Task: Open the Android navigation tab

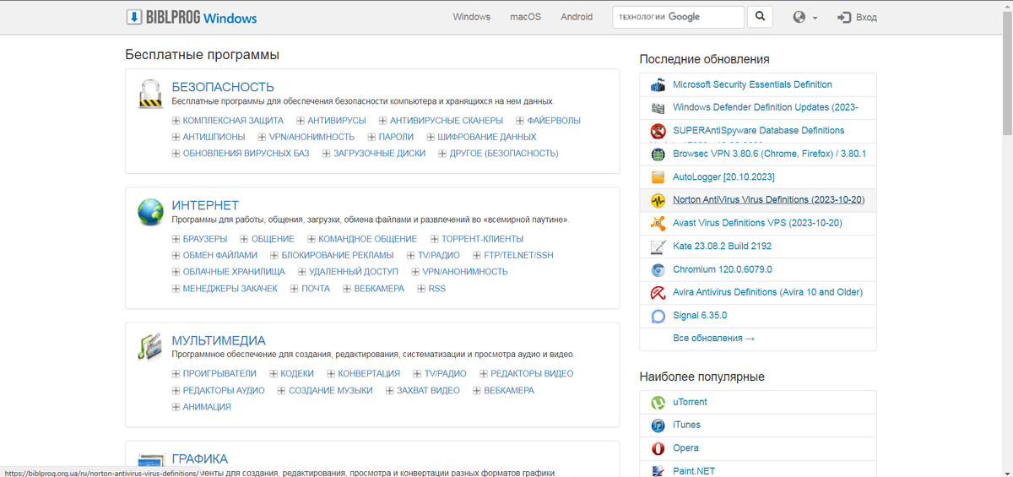Action: coord(577,17)
